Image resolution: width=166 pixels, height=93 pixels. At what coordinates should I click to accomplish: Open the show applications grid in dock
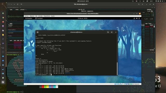3,13
